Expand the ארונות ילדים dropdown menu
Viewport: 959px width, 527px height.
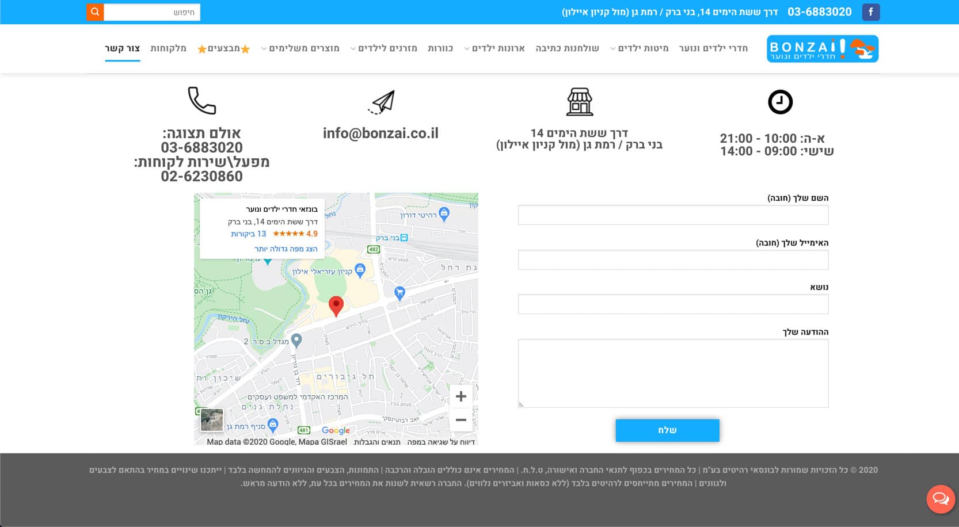pos(494,48)
